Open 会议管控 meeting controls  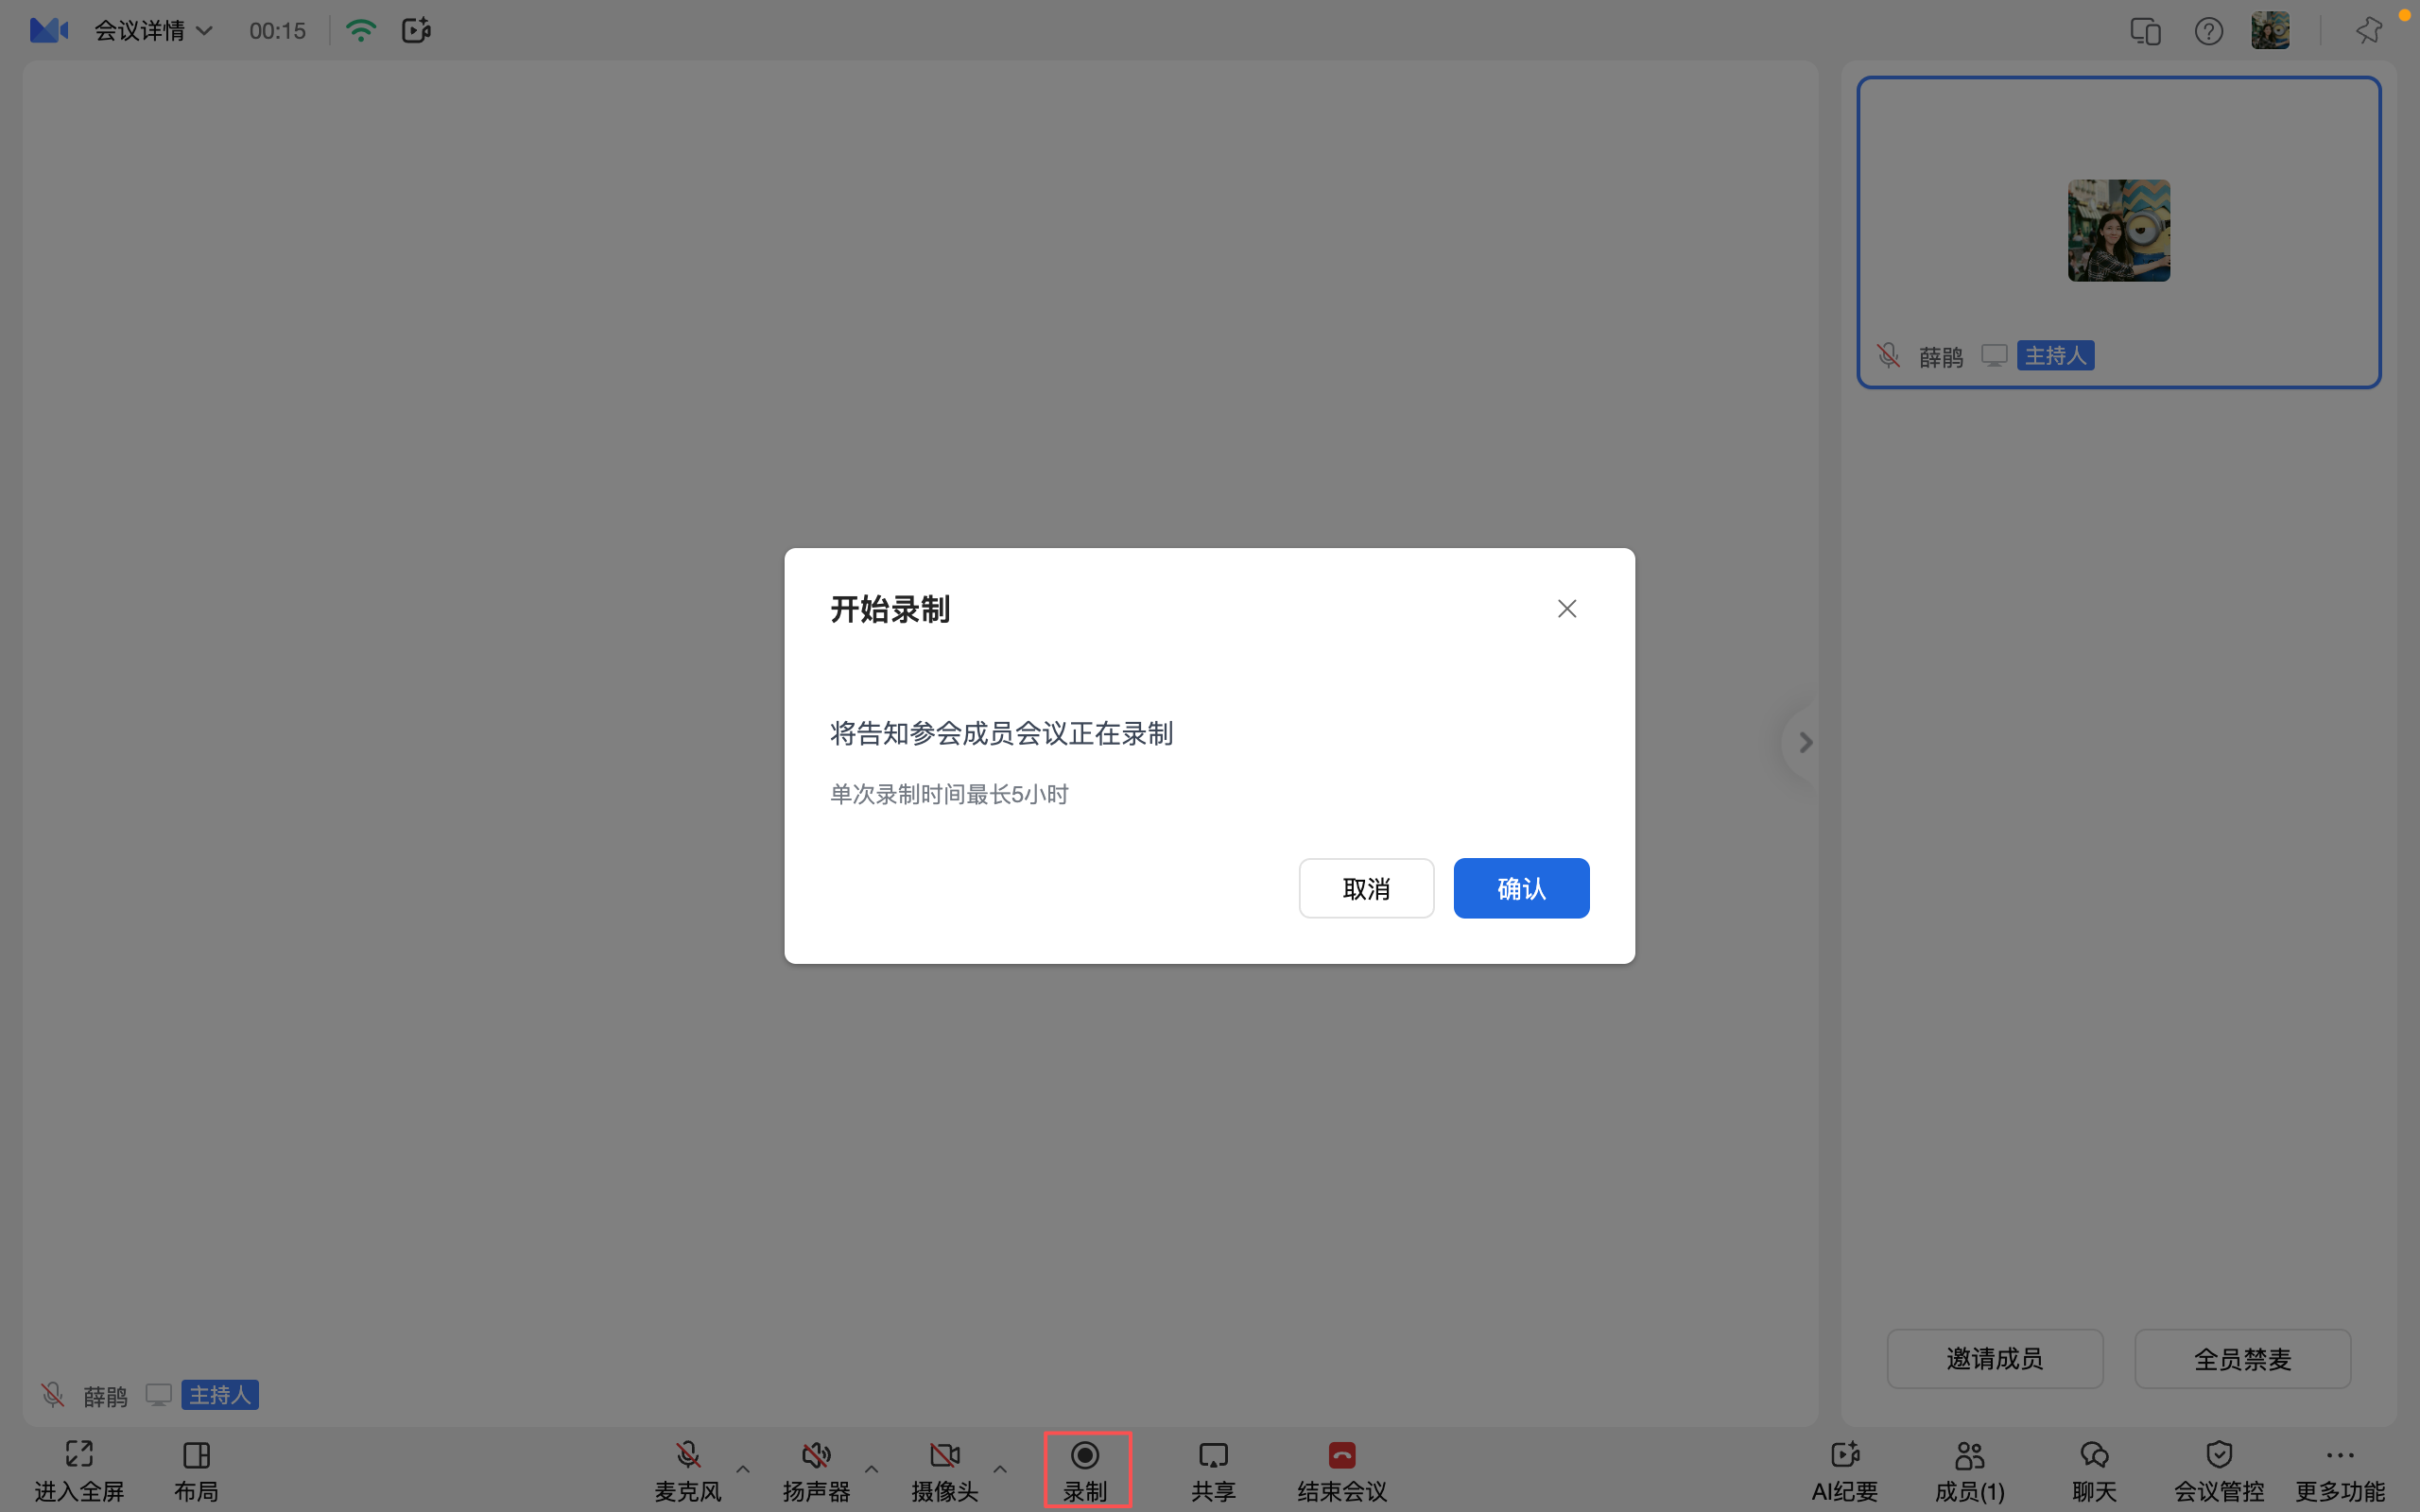coord(2219,1470)
